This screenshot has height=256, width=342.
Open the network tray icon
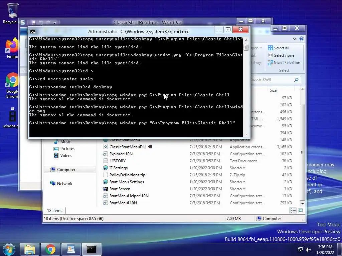coord(300,249)
